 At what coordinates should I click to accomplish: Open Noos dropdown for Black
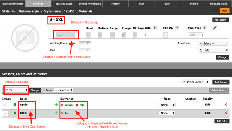167,113
